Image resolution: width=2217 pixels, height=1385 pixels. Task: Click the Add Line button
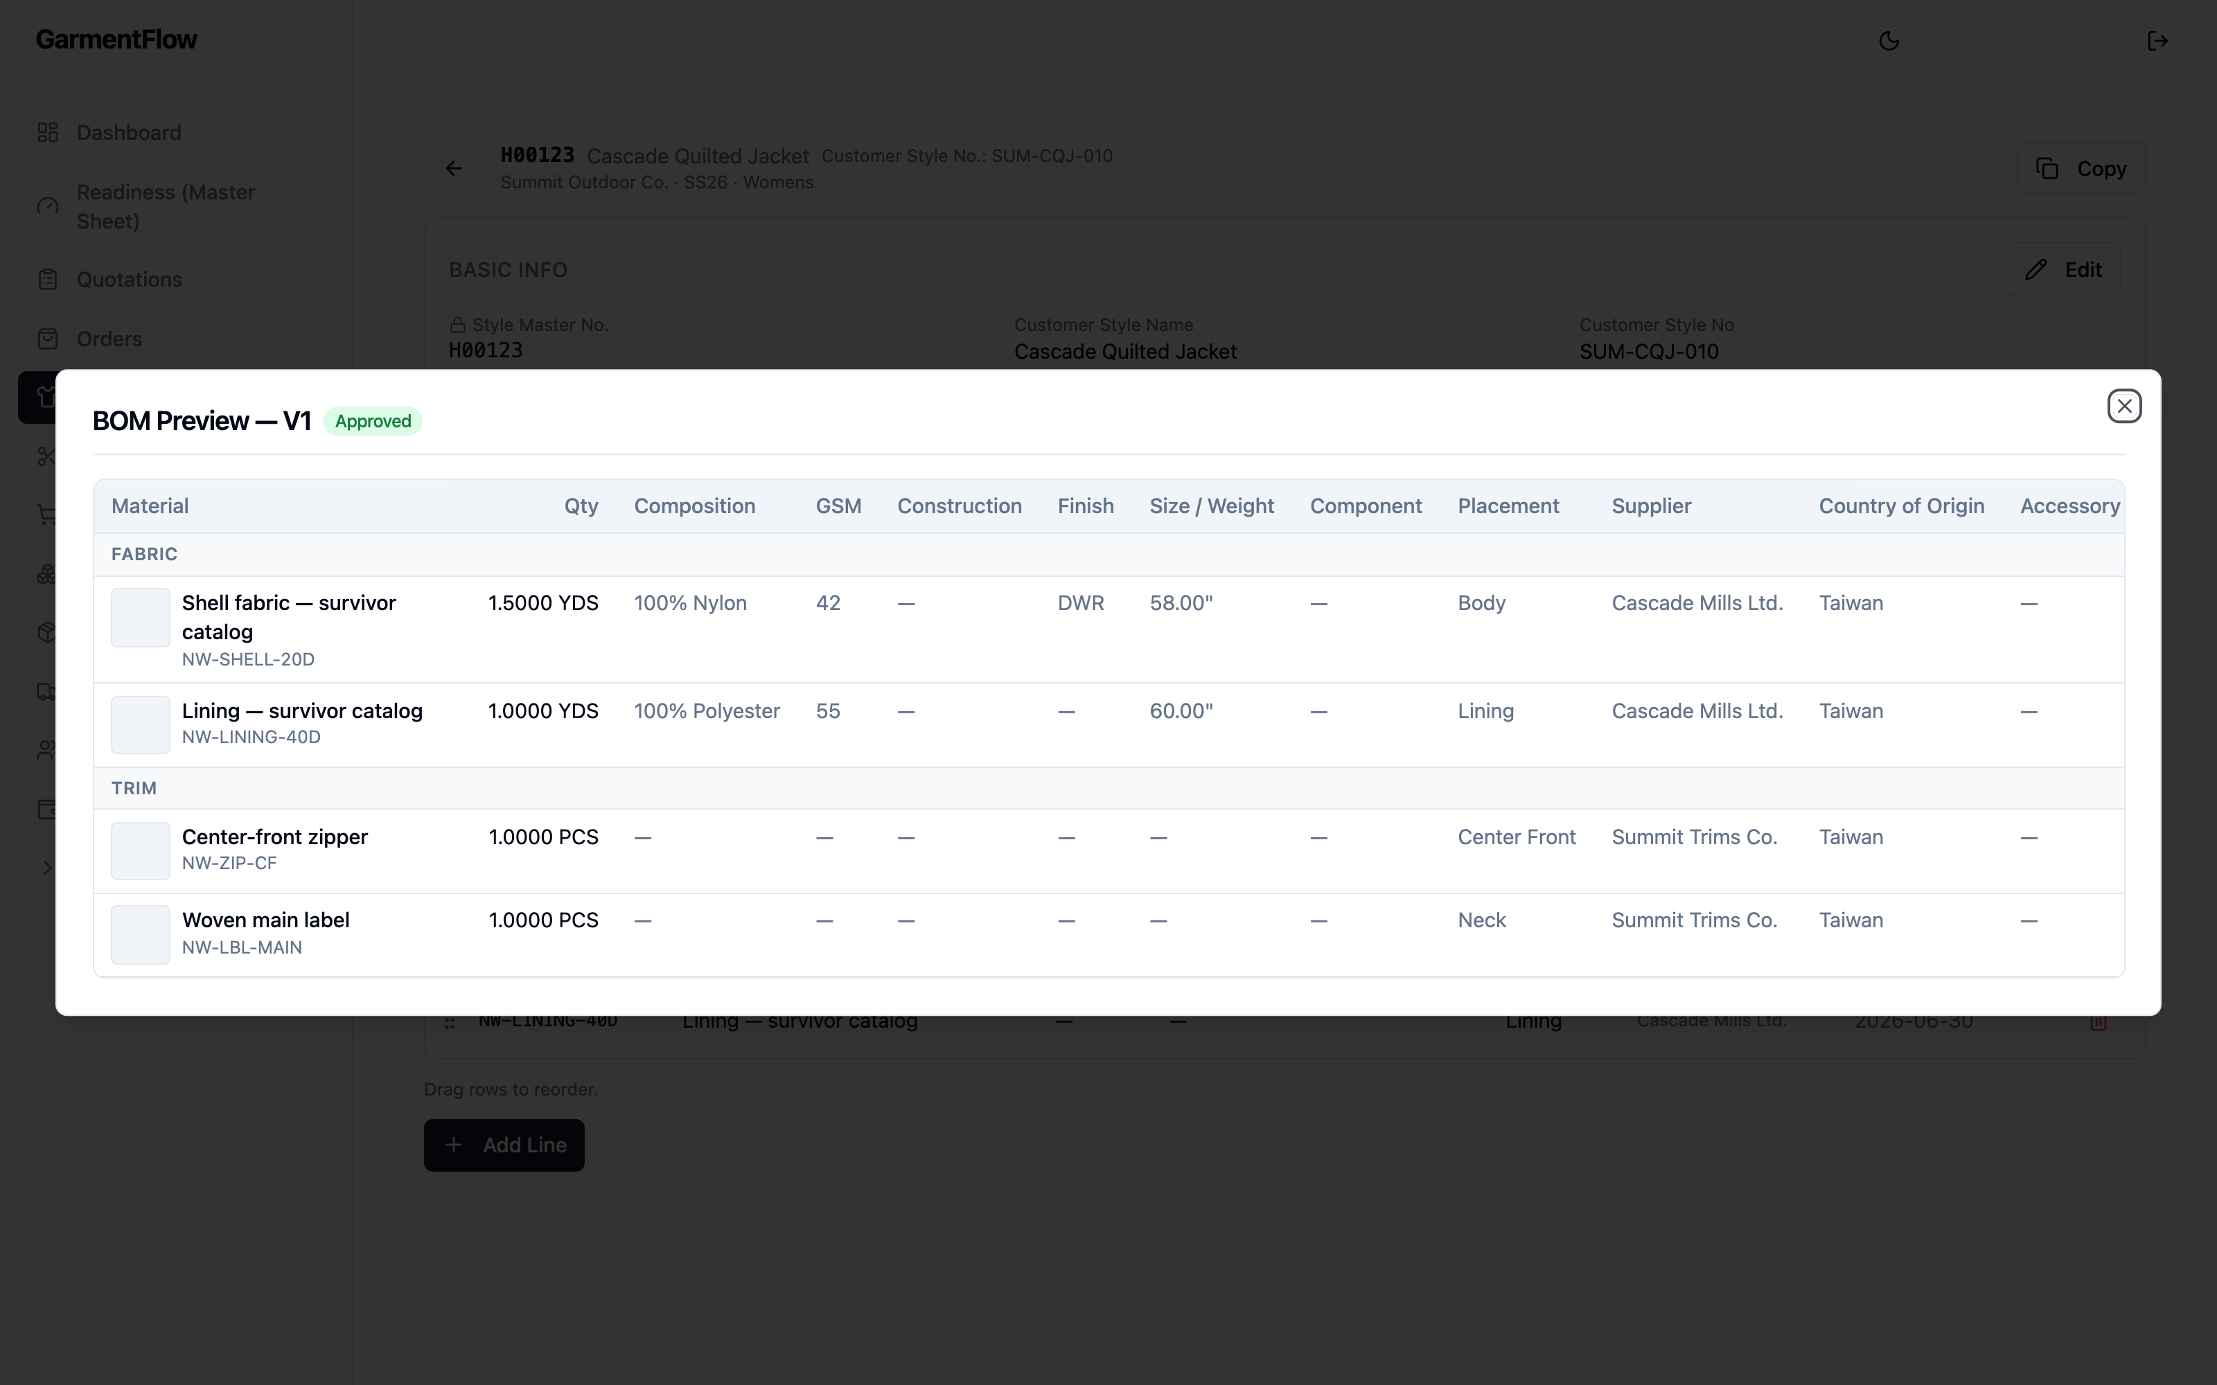coord(504,1145)
